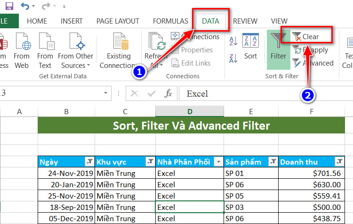Toggle the Filter button
Screen dimensions: 353x224
click(279, 50)
